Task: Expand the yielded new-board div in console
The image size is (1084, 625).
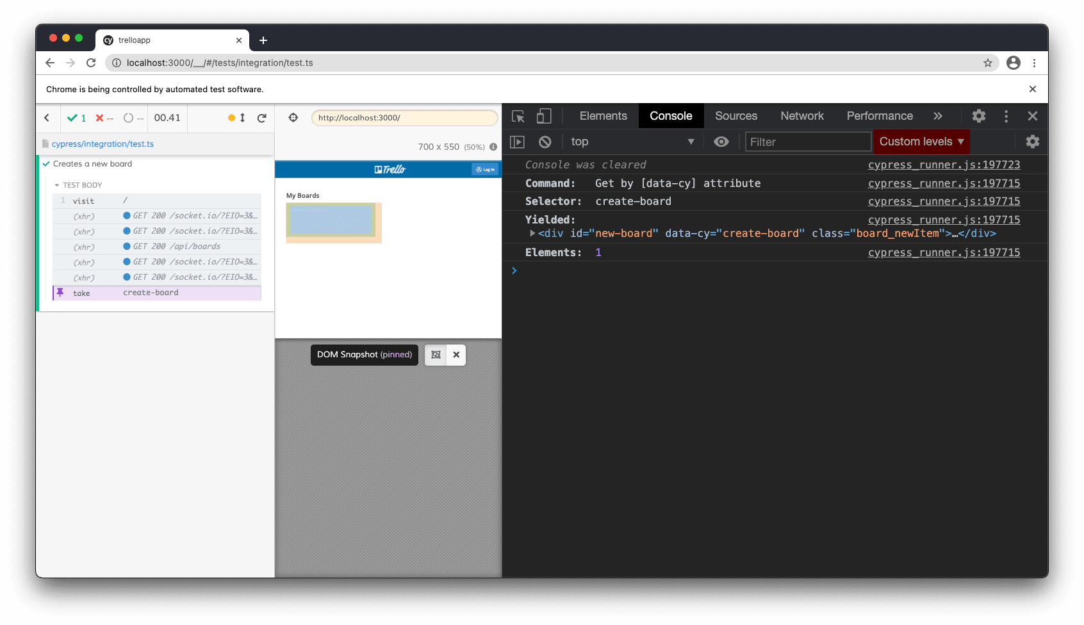Action: [x=532, y=233]
